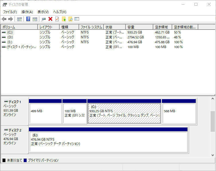Sort by the 種類 column header

[x=69, y=27]
